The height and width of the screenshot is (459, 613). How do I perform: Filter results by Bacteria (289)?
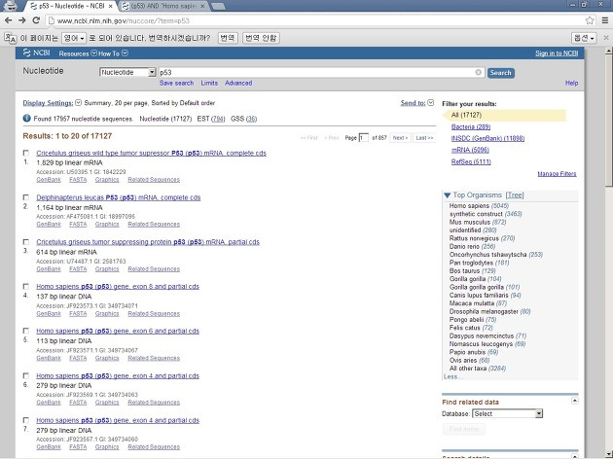pos(471,127)
